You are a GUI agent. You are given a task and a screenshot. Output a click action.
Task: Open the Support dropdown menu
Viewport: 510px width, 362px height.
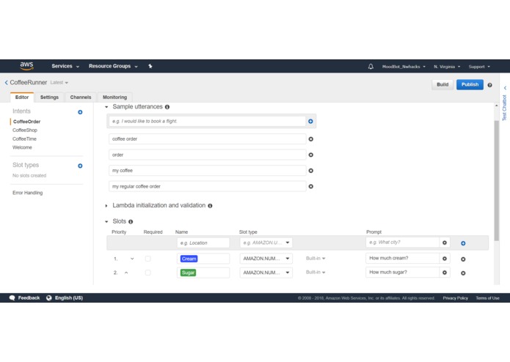click(x=479, y=67)
